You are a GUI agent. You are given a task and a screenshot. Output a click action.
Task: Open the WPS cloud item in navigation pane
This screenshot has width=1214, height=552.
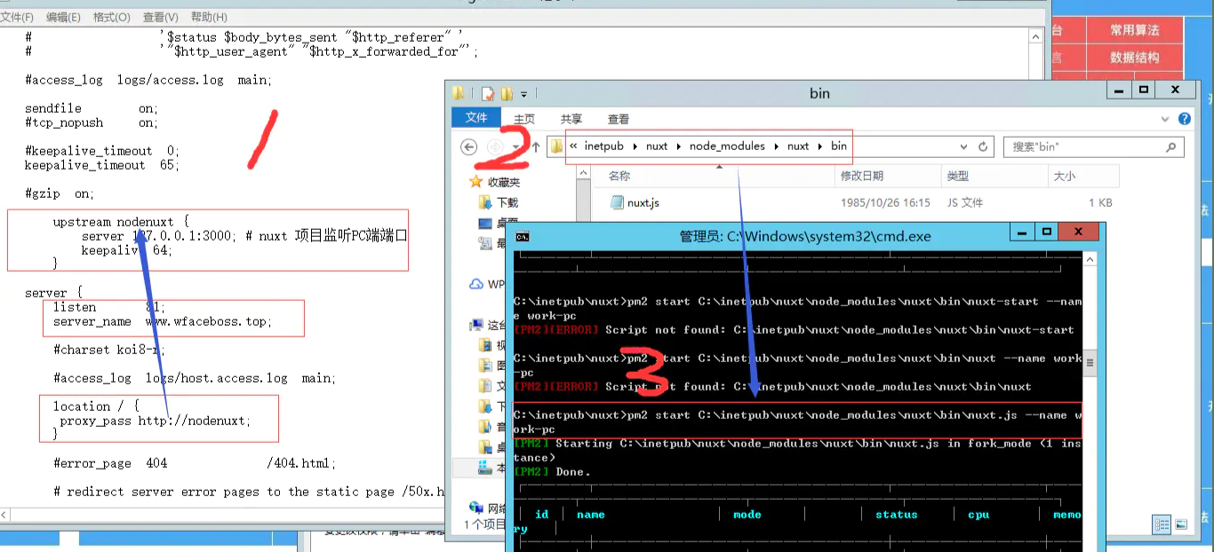point(487,284)
